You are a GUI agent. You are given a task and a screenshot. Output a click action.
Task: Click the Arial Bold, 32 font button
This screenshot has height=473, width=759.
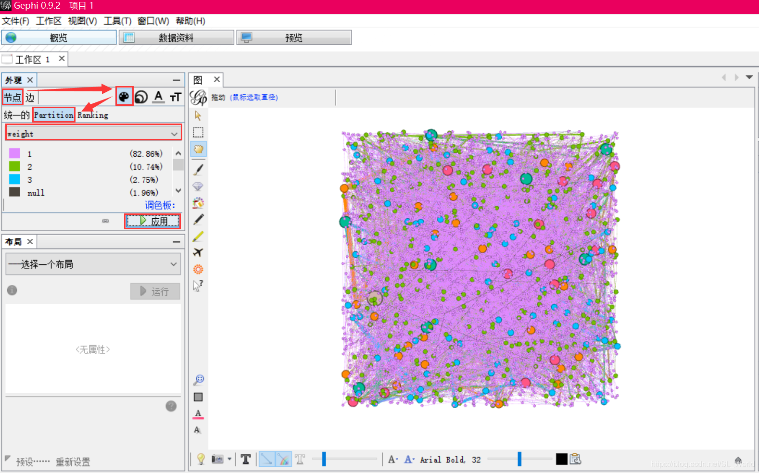tap(450, 460)
